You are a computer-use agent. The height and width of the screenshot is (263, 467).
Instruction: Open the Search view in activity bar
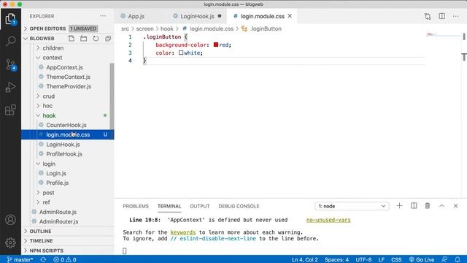pyautogui.click(x=10, y=41)
